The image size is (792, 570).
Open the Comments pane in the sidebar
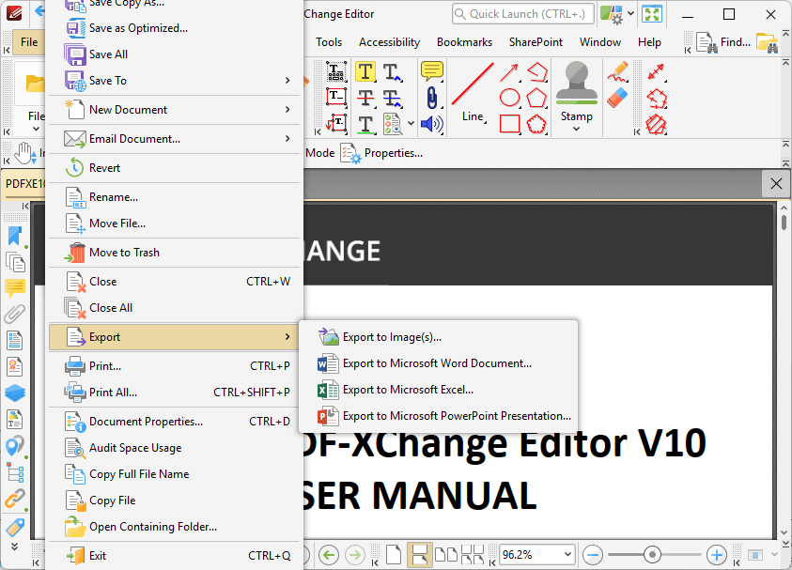coord(15,287)
